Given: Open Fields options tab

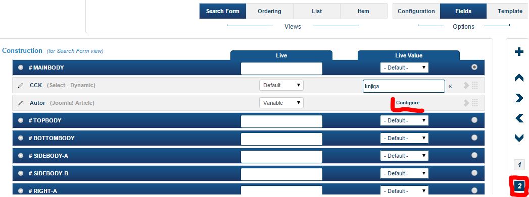Looking at the screenshot, I should tap(463, 11).
